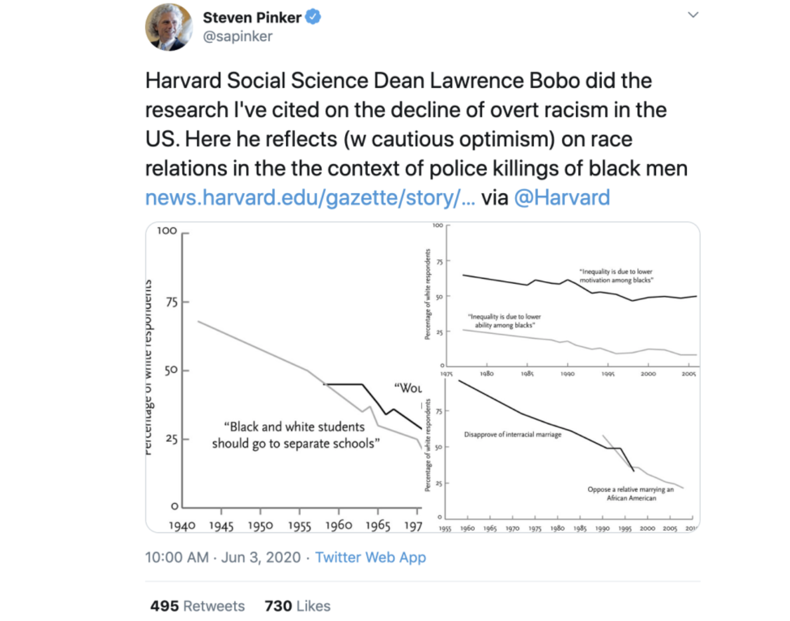Open the Twitter Web App source link
Viewport: 790px width, 621px height.
(370, 558)
